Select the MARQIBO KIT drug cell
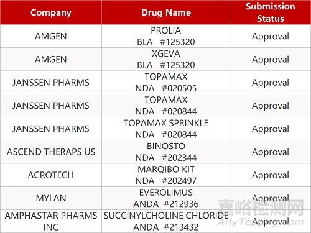Screen dimensions: 311x233 [x=166, y=175]
